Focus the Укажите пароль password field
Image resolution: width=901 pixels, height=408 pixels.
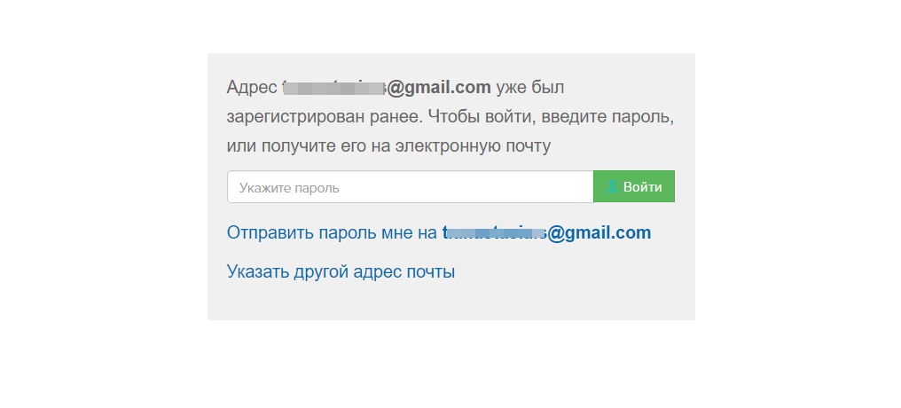coord(411,187)
